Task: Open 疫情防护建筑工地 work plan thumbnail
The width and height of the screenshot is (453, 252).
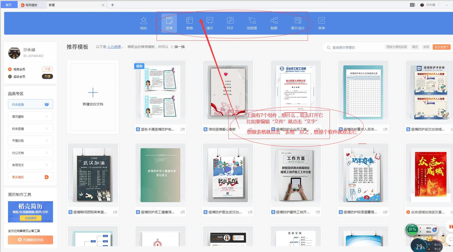Action: (296, 175)
